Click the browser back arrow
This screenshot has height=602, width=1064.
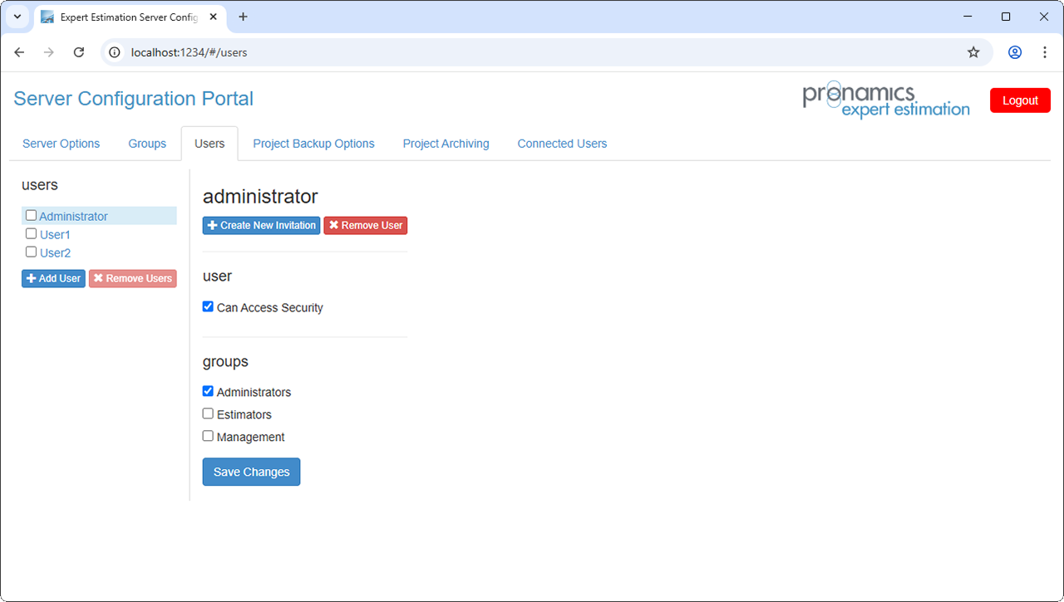pyautogui.click(x=19, y=52)
